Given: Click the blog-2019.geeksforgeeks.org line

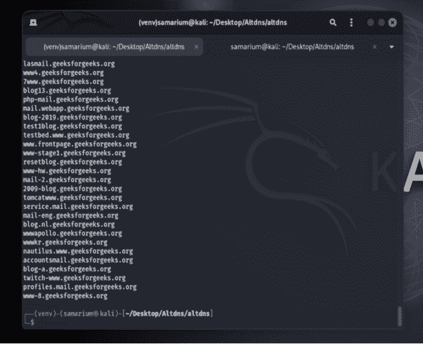Looking at the screenshot, I should pos(73,117).
